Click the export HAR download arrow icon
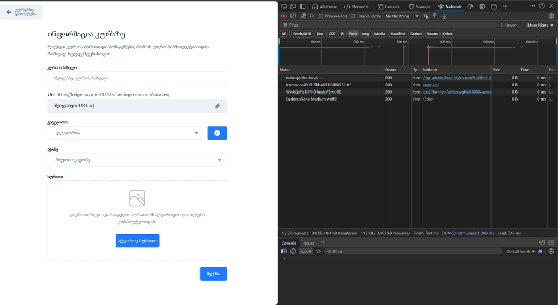The width and height of the screenshot is (558, 305). (x=444, y=16)
